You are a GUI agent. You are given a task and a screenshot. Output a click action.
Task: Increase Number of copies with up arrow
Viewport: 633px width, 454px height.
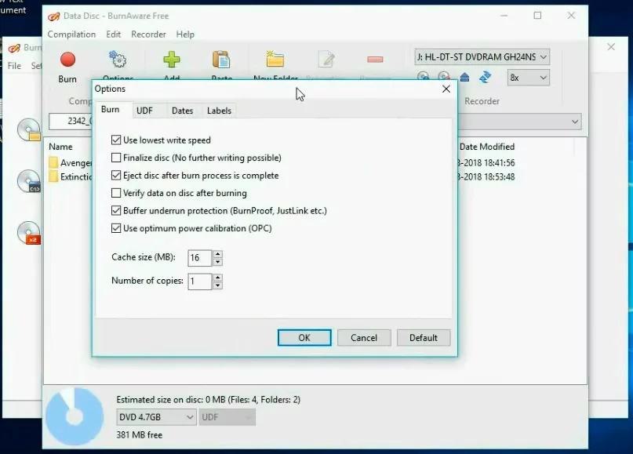point(217,278)
